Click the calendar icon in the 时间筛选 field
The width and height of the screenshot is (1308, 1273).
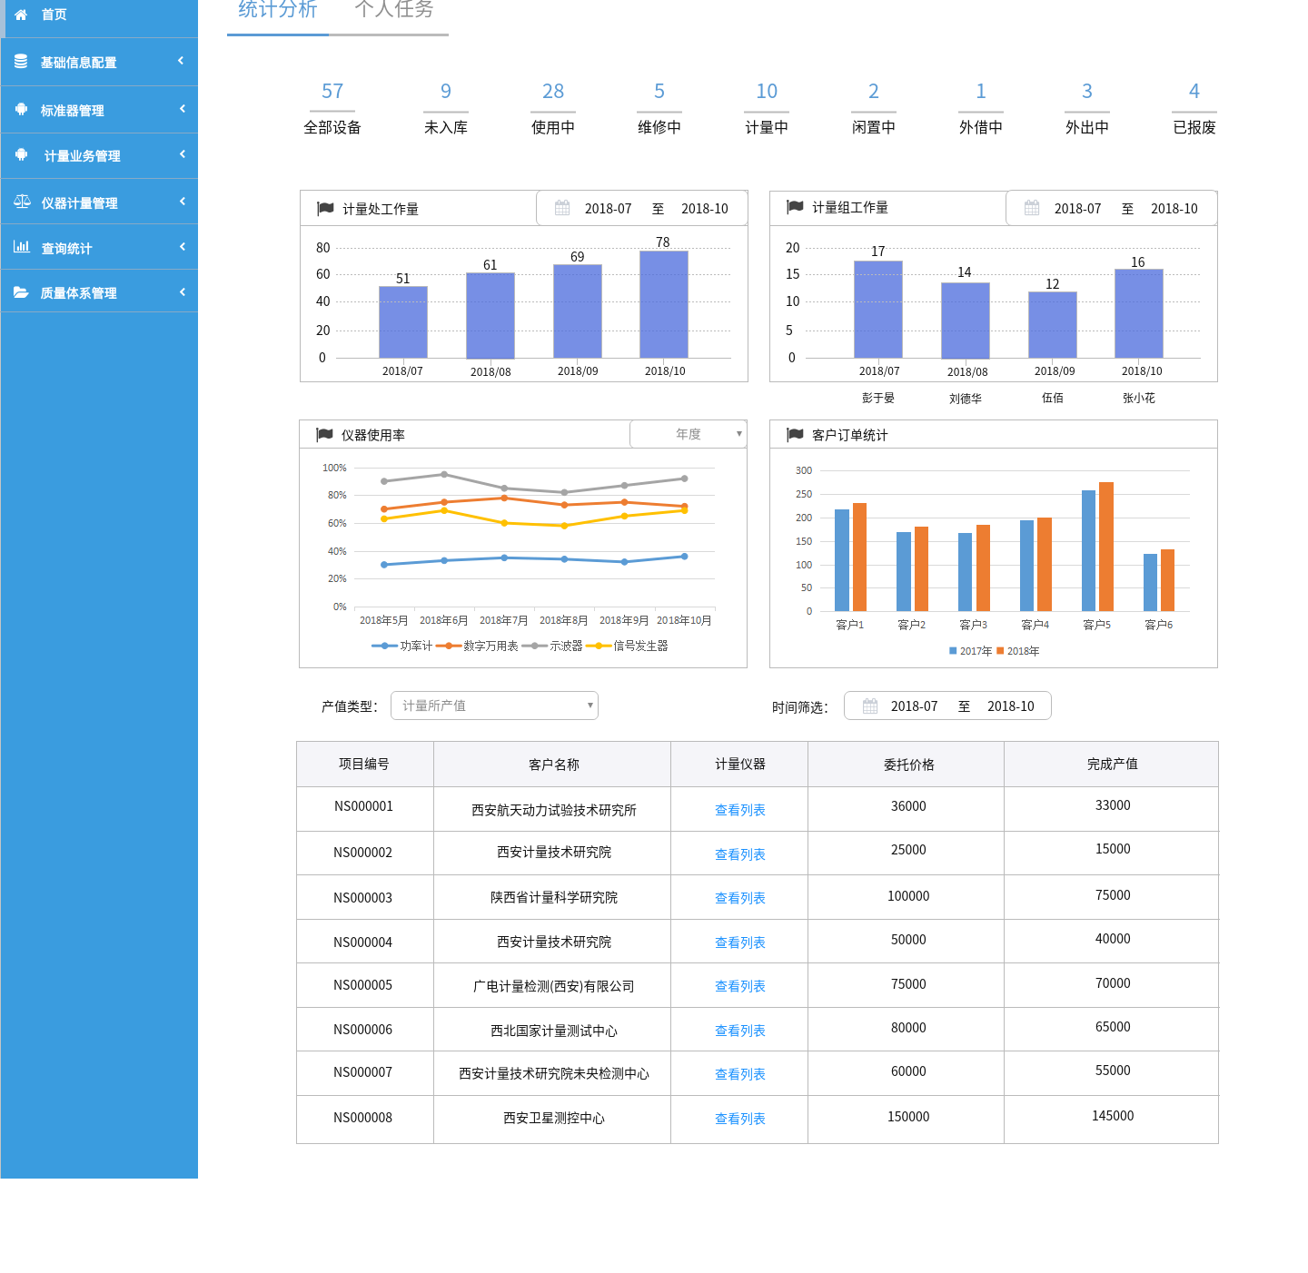(870, 706)
